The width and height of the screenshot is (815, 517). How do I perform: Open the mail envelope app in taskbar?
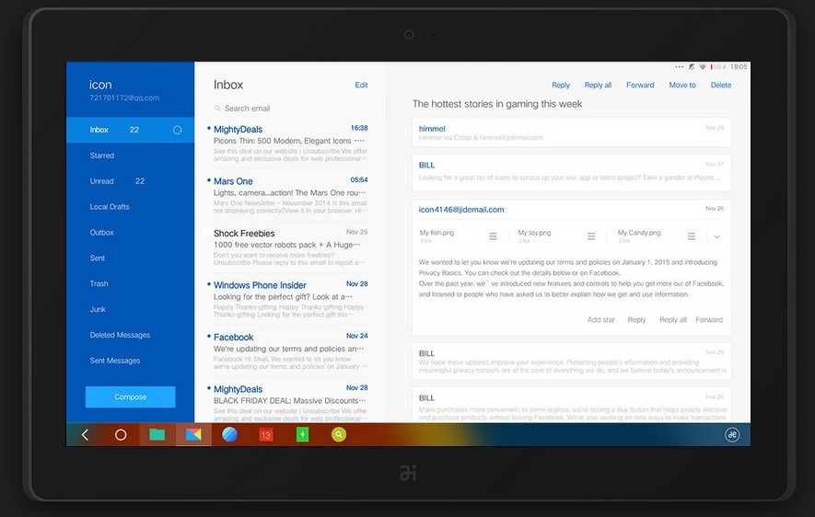click(x=193, y=434)
